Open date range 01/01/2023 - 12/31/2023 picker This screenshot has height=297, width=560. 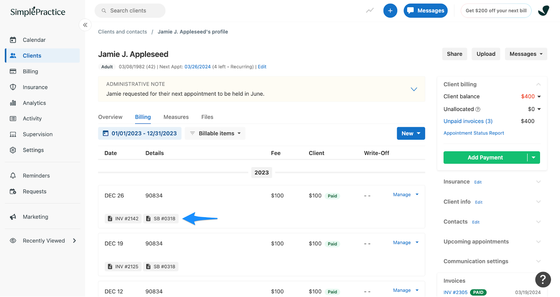click(x=140, y=133)
